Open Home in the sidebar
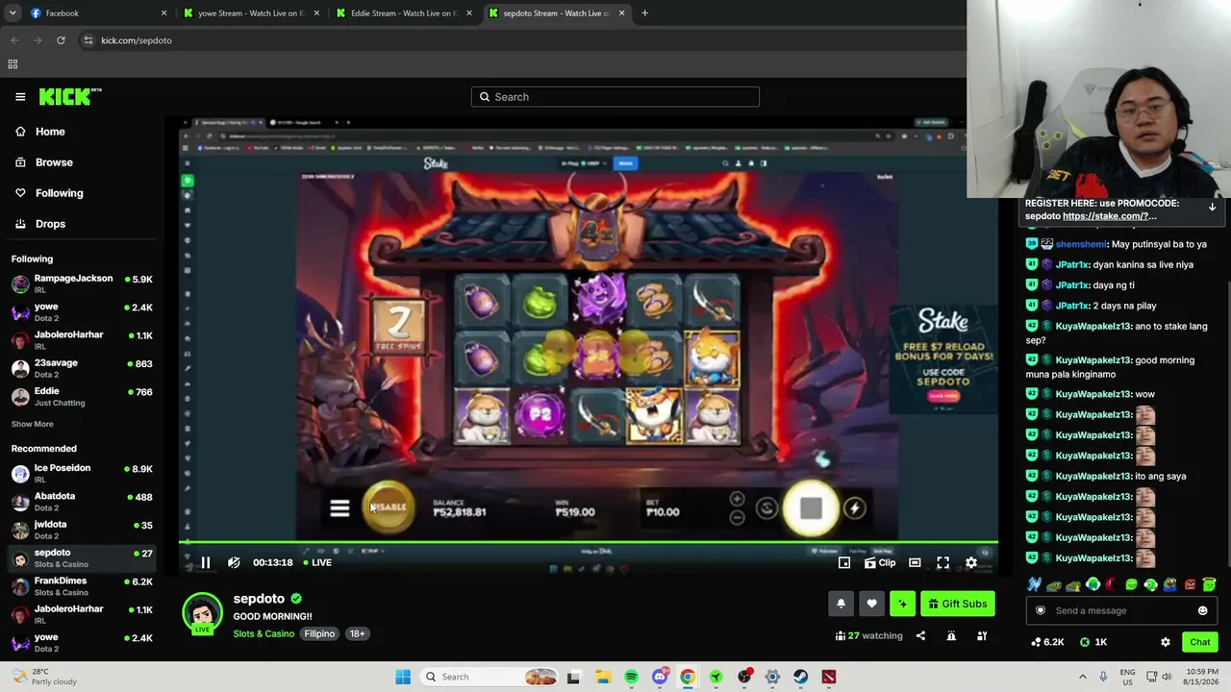This screenshot has height=692, width=1231. point(50,132)
